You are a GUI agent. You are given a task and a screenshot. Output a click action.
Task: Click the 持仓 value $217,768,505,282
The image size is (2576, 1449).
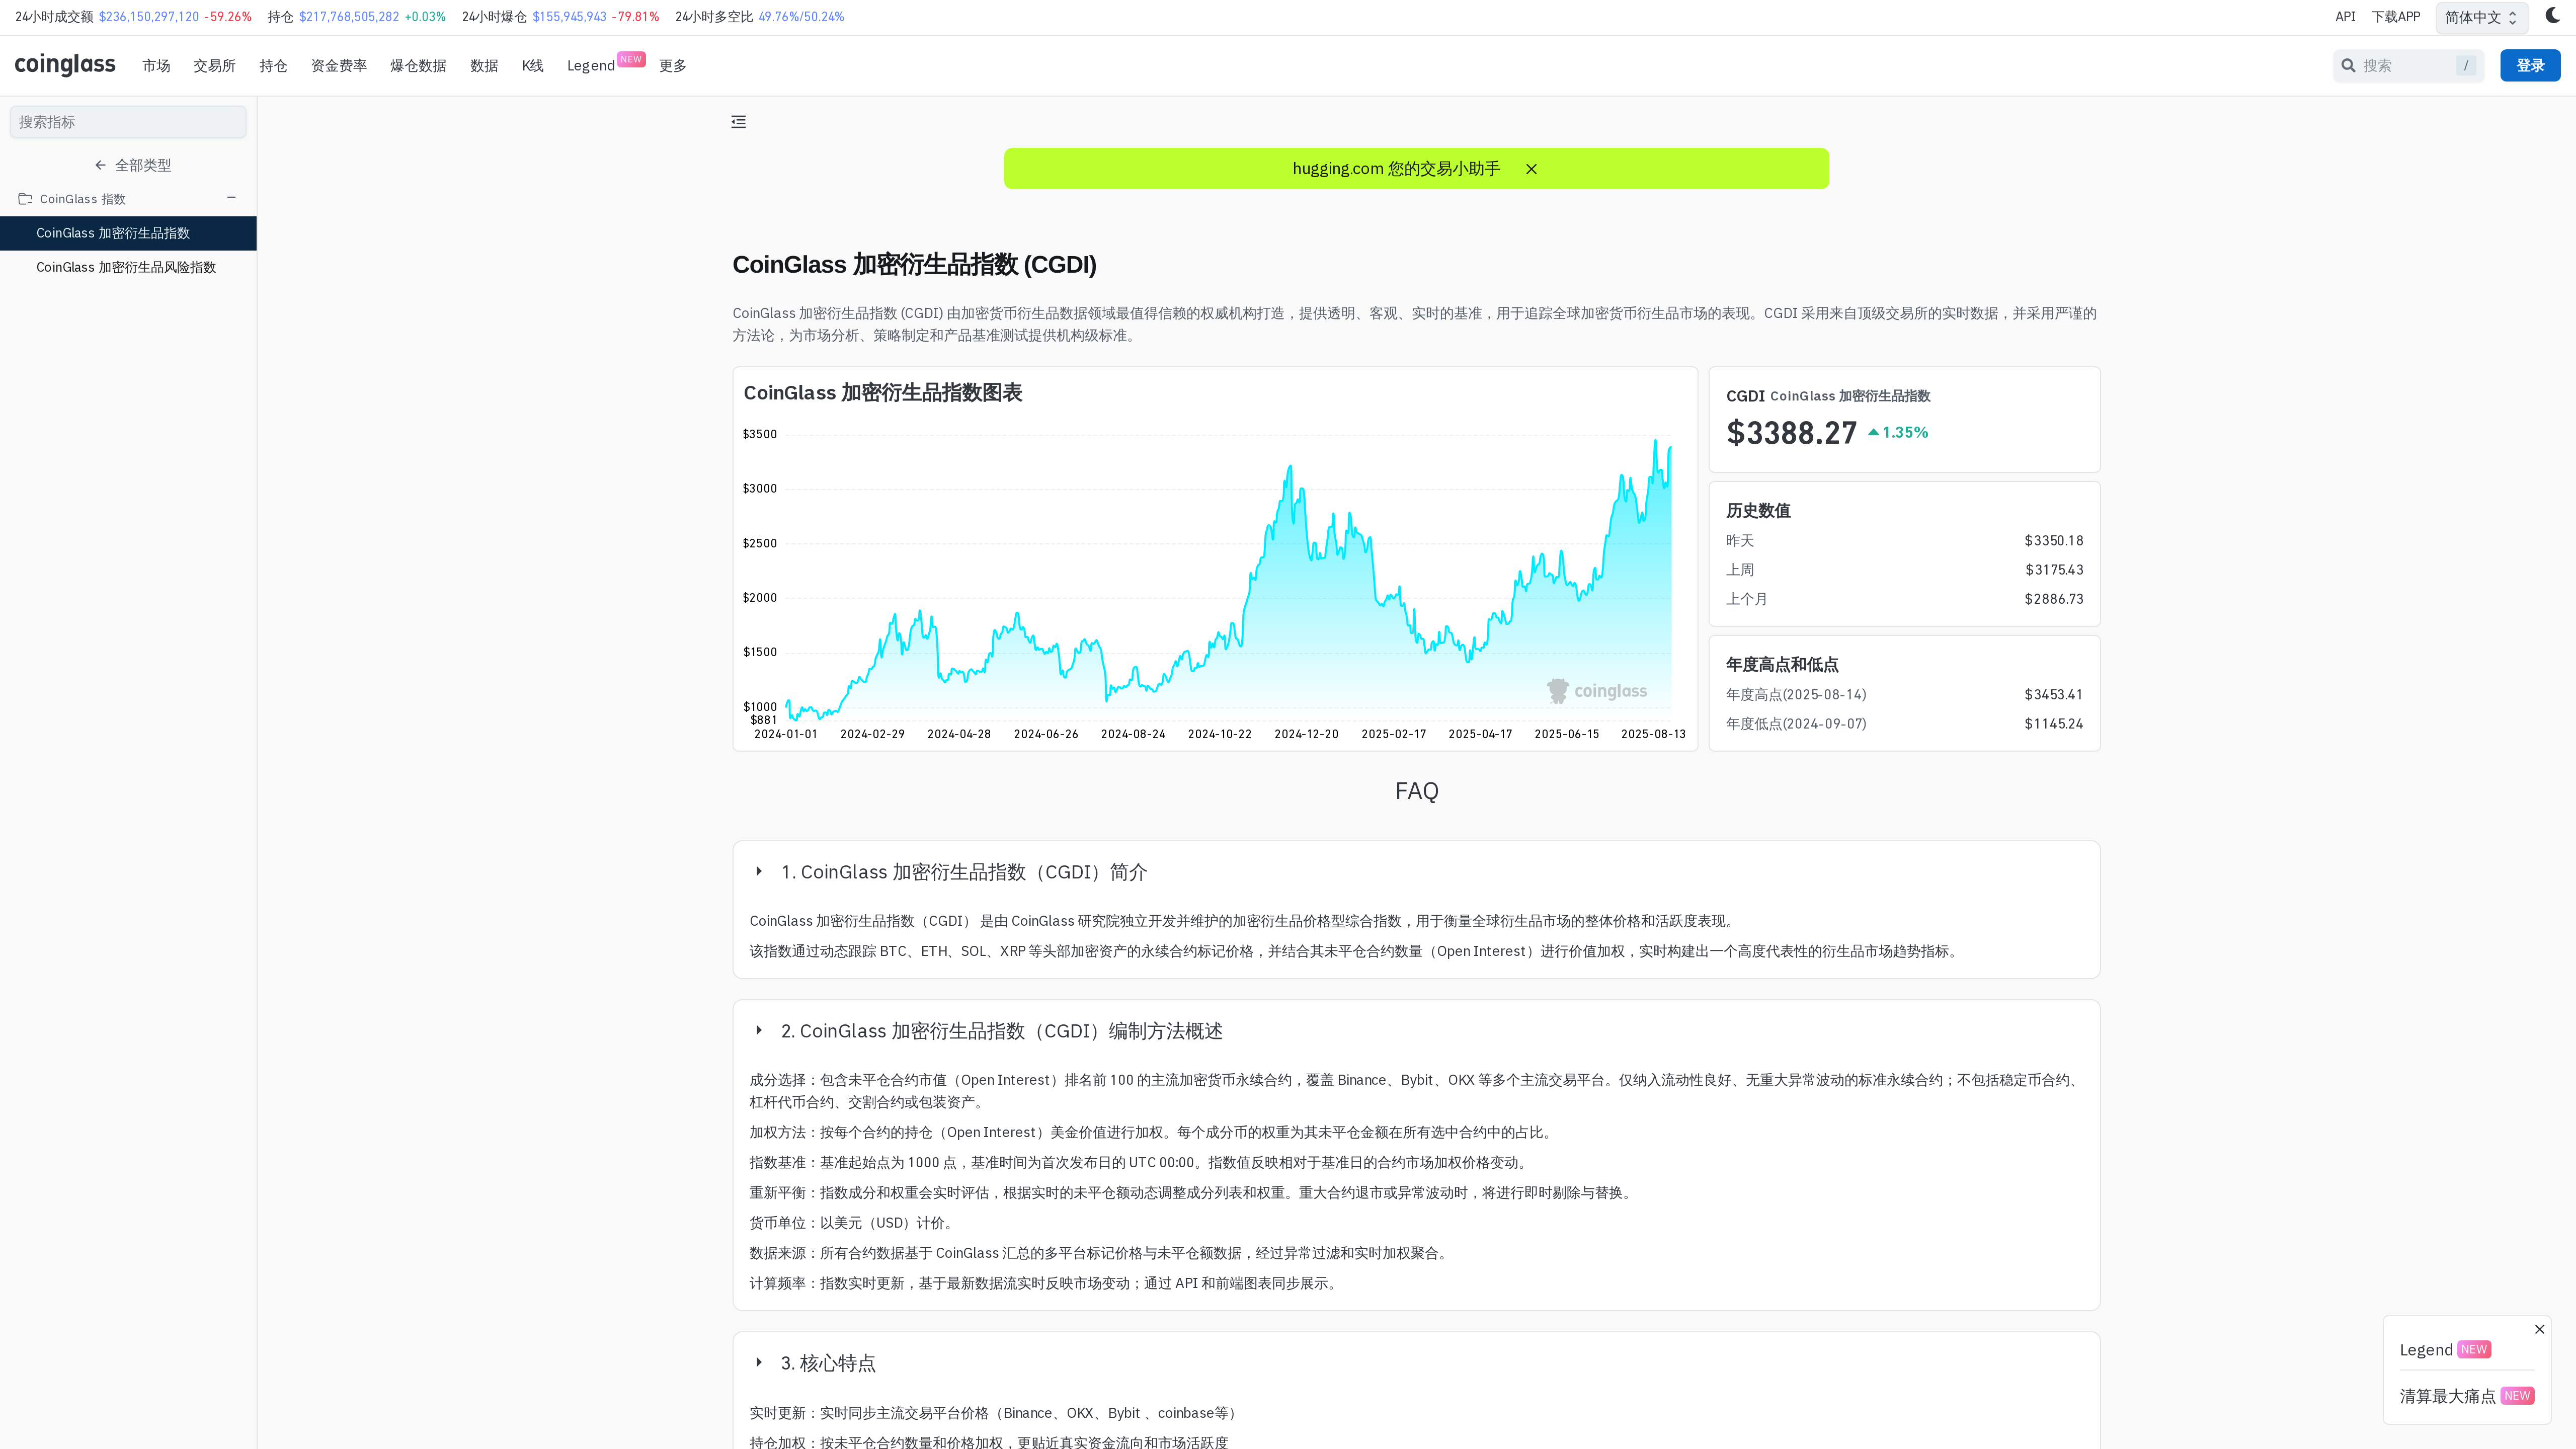coord(349,17)
